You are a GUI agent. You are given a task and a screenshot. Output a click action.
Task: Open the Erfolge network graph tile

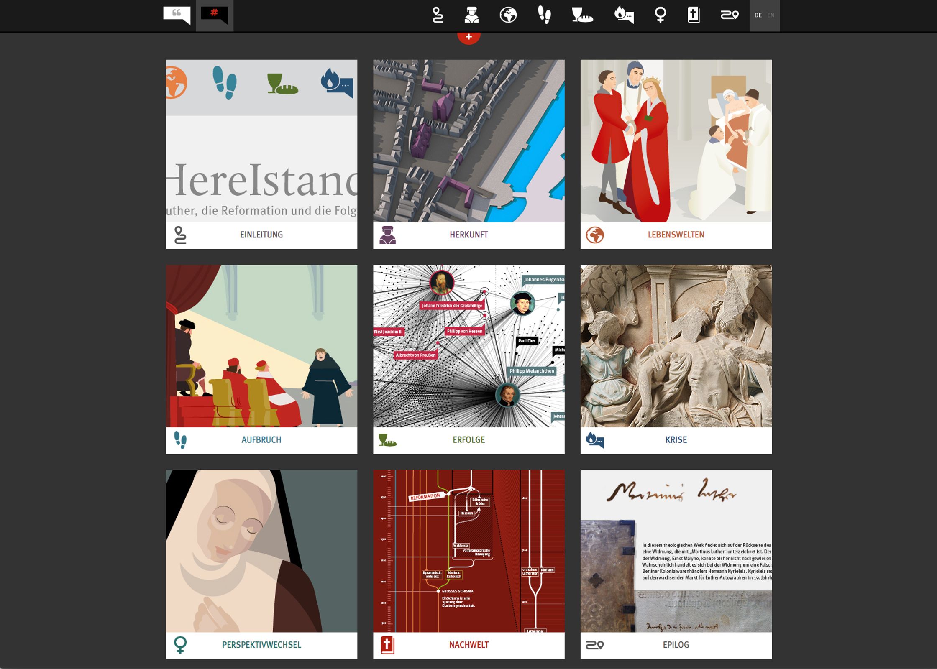click(x=468, y=346)
